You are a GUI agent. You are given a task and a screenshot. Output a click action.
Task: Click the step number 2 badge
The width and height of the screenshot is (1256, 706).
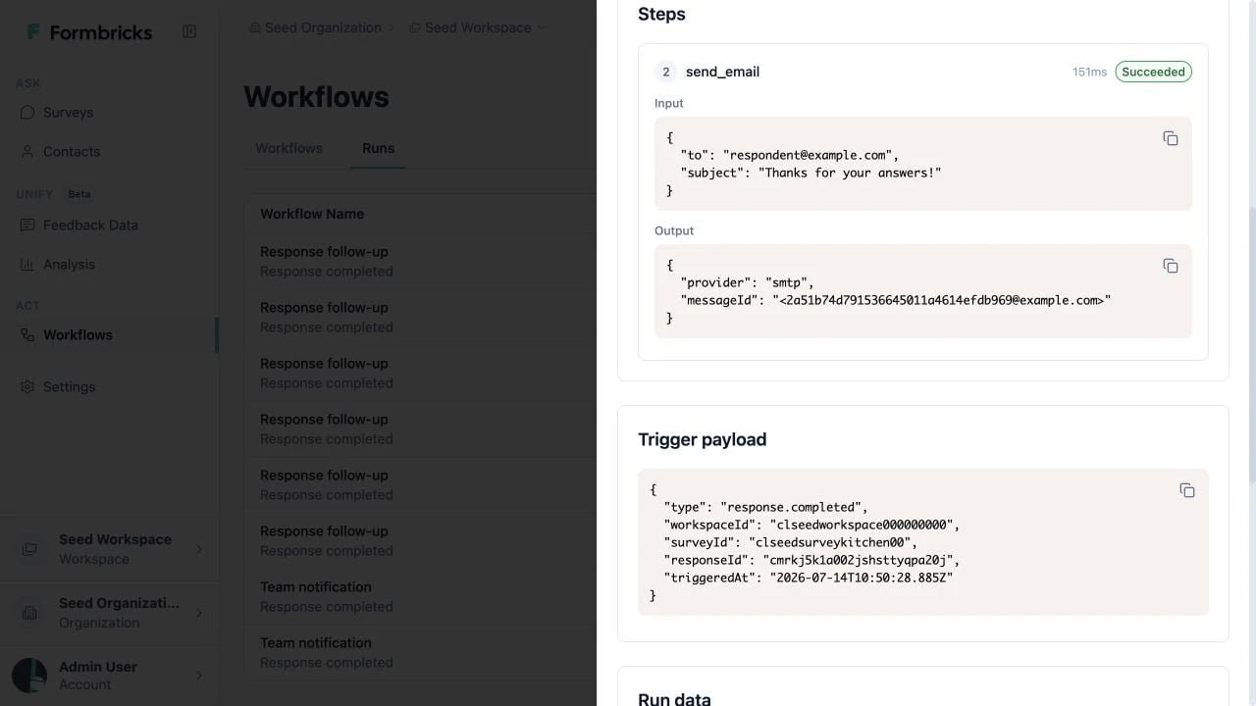pos(666,72)
